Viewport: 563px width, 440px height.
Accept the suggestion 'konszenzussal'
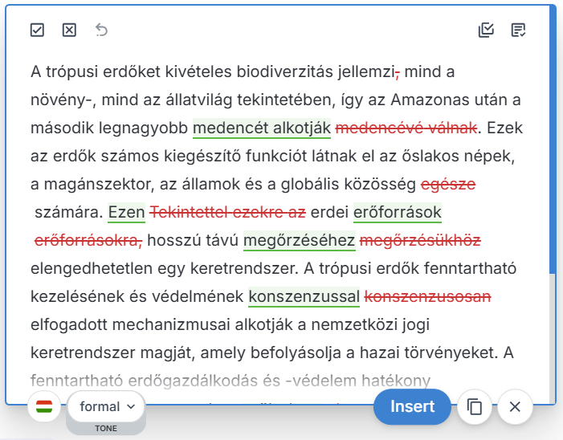tap(304, 297)
